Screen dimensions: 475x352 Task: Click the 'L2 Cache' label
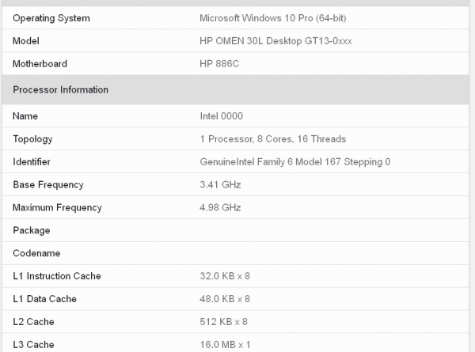pos(33,322)
